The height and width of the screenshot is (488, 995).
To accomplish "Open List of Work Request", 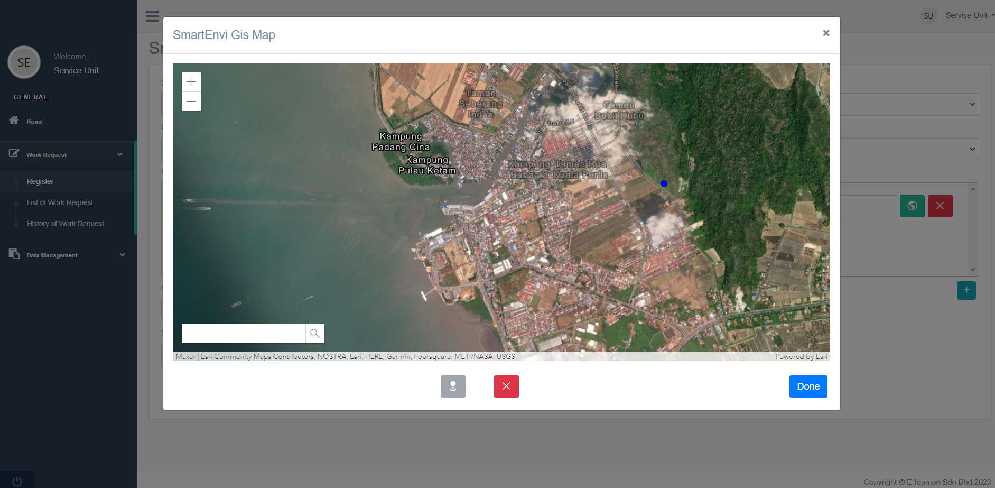I will (x=60, y=202).
